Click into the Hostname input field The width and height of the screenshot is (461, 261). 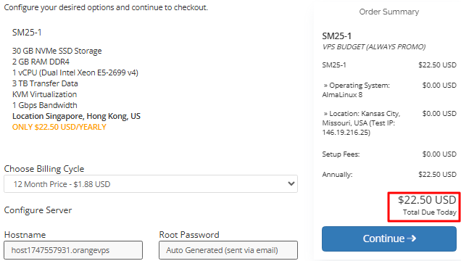(x=73, y=250)
